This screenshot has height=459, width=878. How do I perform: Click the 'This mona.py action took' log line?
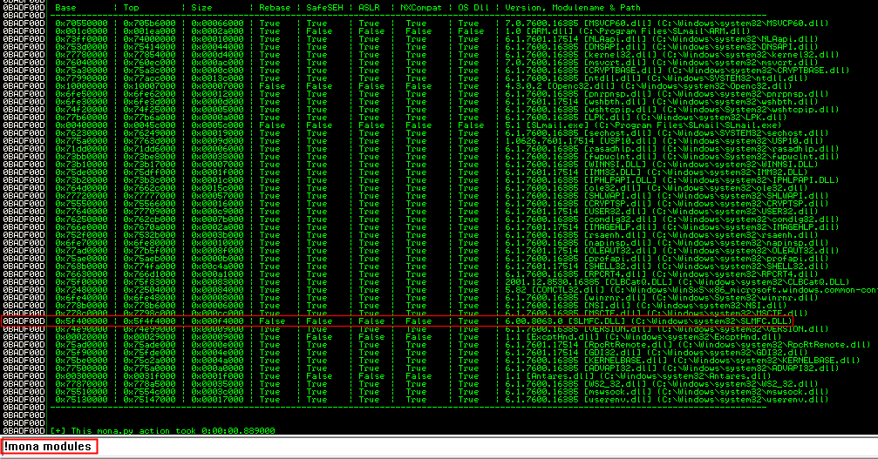tap(162, 430)
